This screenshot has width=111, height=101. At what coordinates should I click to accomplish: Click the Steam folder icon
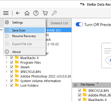click(17, 67)
